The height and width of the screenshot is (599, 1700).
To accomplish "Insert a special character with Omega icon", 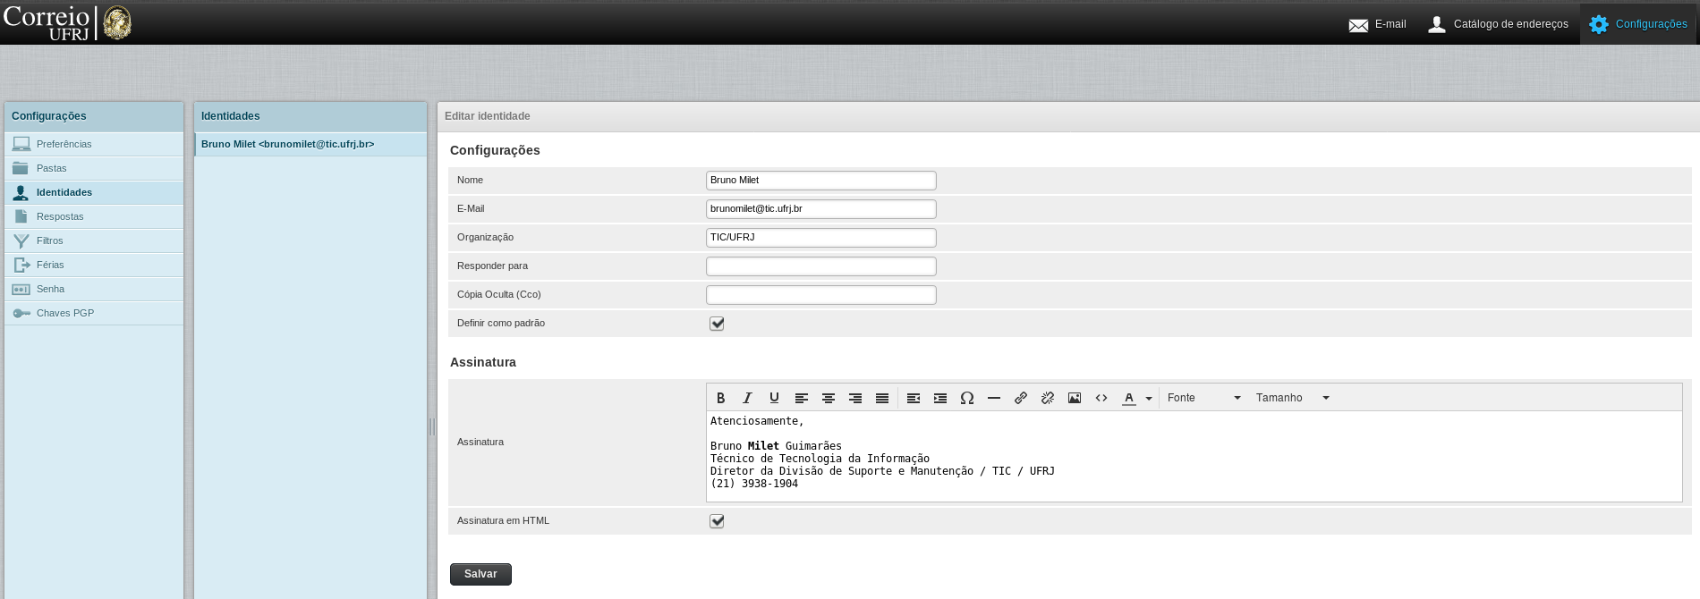I will click(966, 398).
